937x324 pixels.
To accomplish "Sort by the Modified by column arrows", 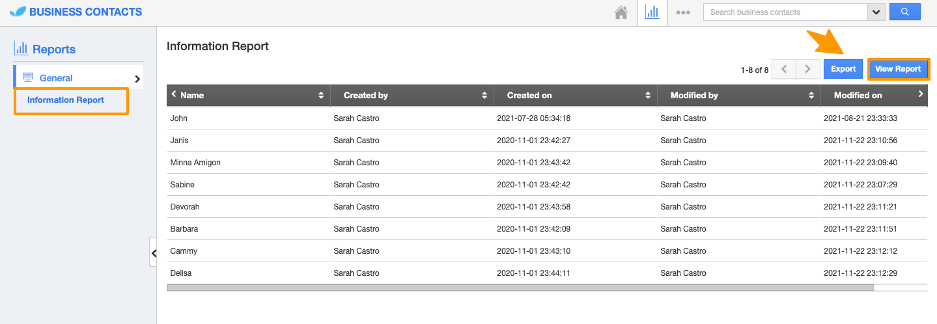I will pyautogui.click(x=811, y=95).
